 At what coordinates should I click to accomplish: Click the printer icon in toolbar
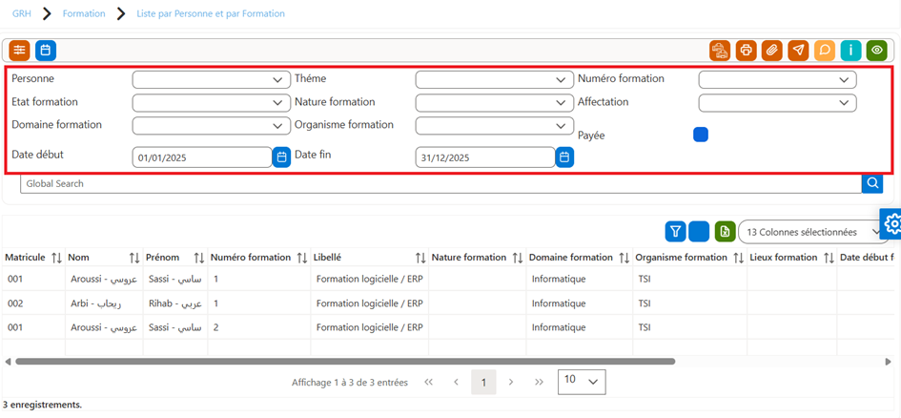[x=746, y=51]
